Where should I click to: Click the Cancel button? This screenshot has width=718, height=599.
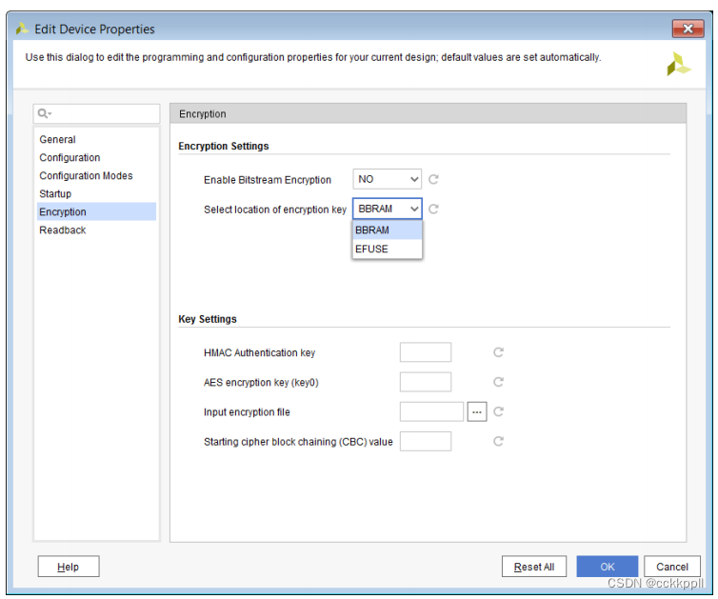[671, 567]
